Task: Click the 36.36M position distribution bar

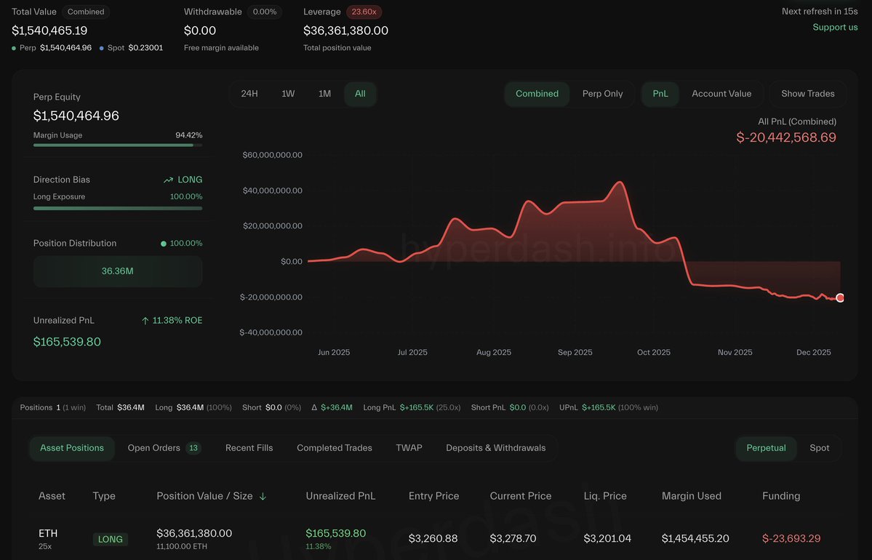Action: tap(117, 271)
